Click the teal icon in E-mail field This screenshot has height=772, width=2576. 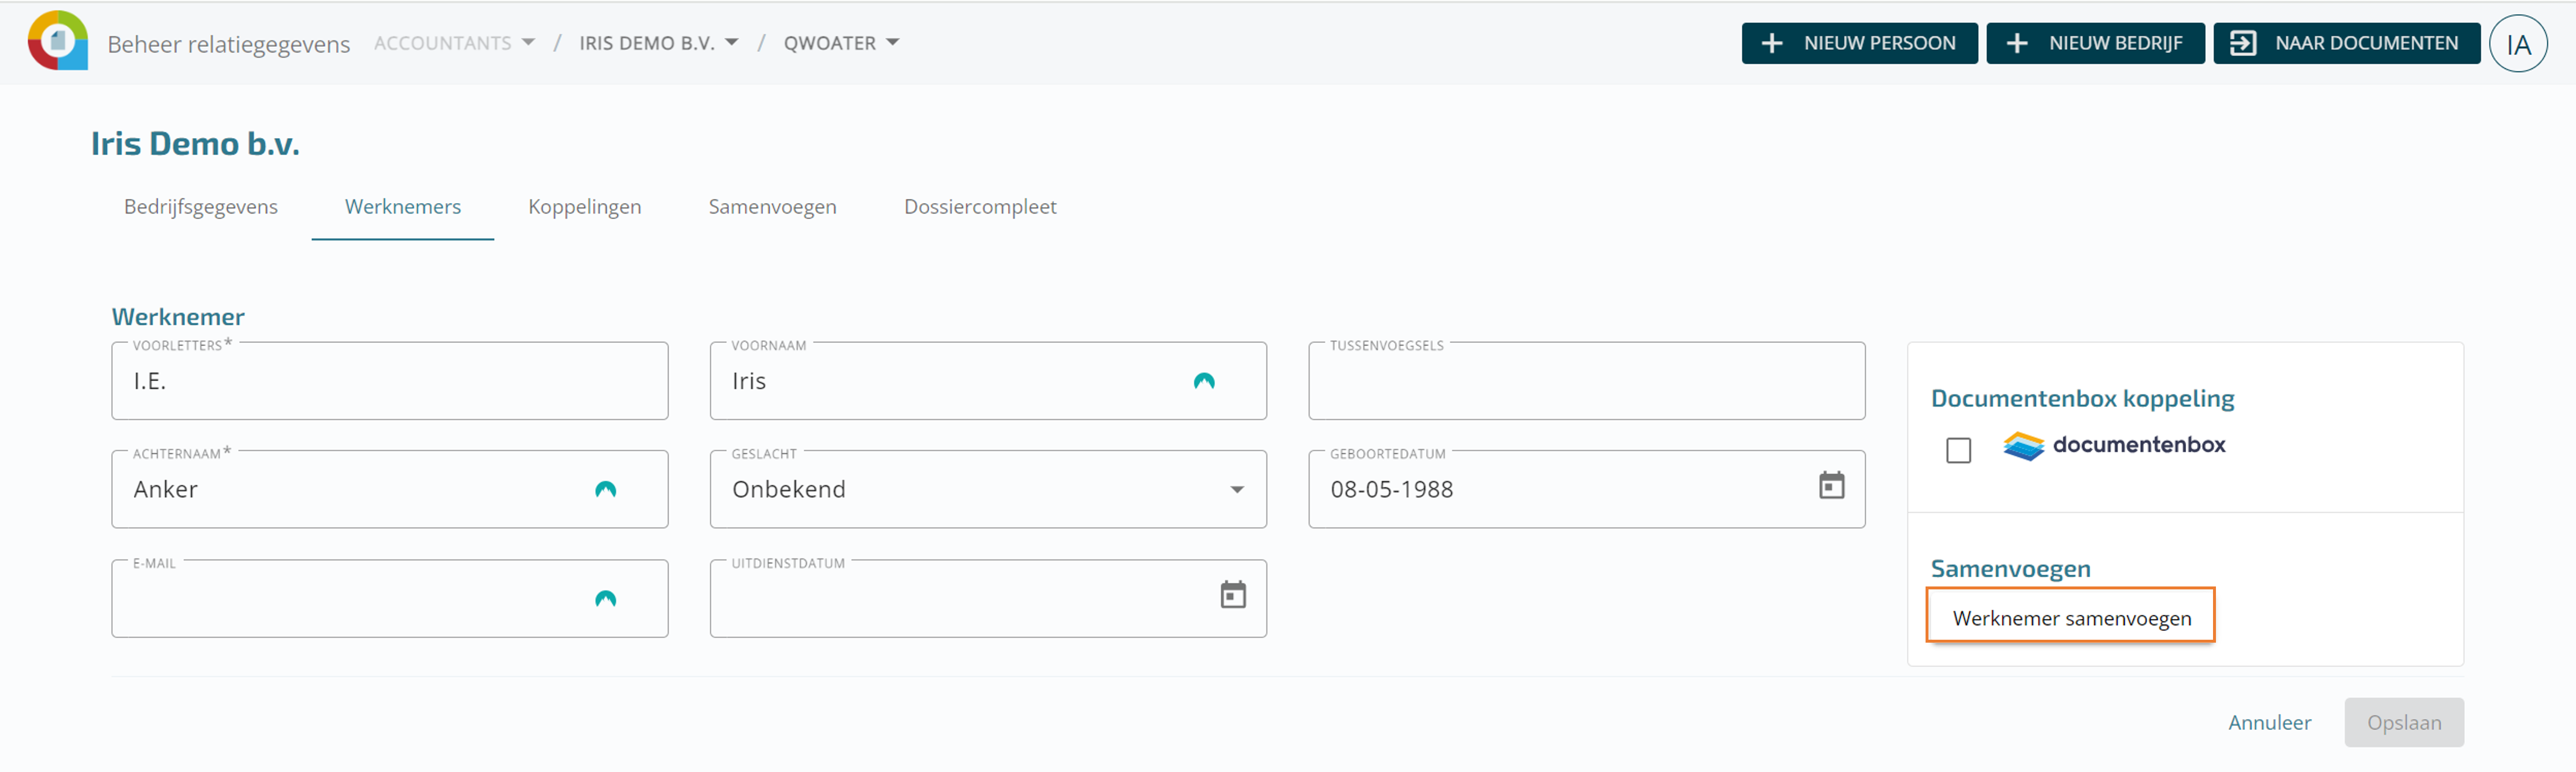605,598
